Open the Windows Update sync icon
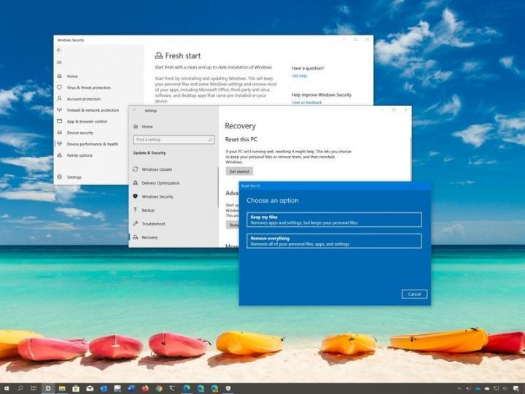 (136, 169)
